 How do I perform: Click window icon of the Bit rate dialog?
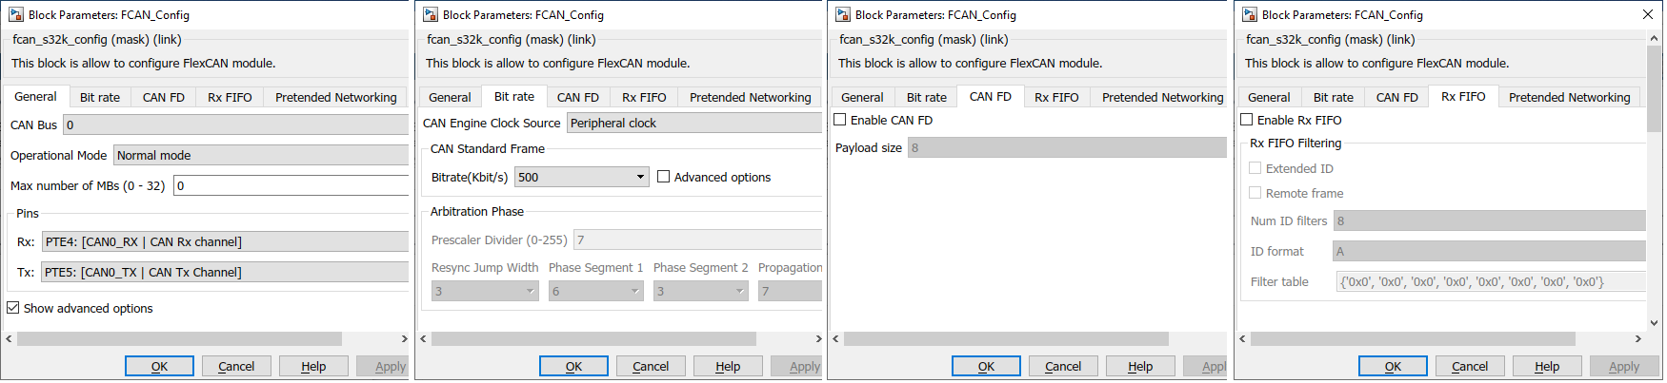[431, 15]
